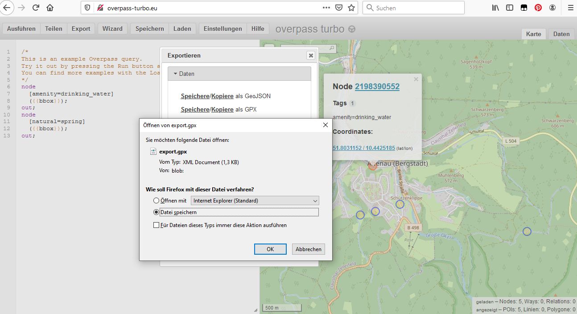Click the crossed-out lock site info icon
The image size is (577, 314).
click(100, 8)
